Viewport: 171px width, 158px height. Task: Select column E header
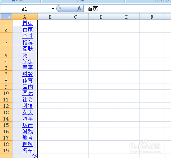click(127, 17)
